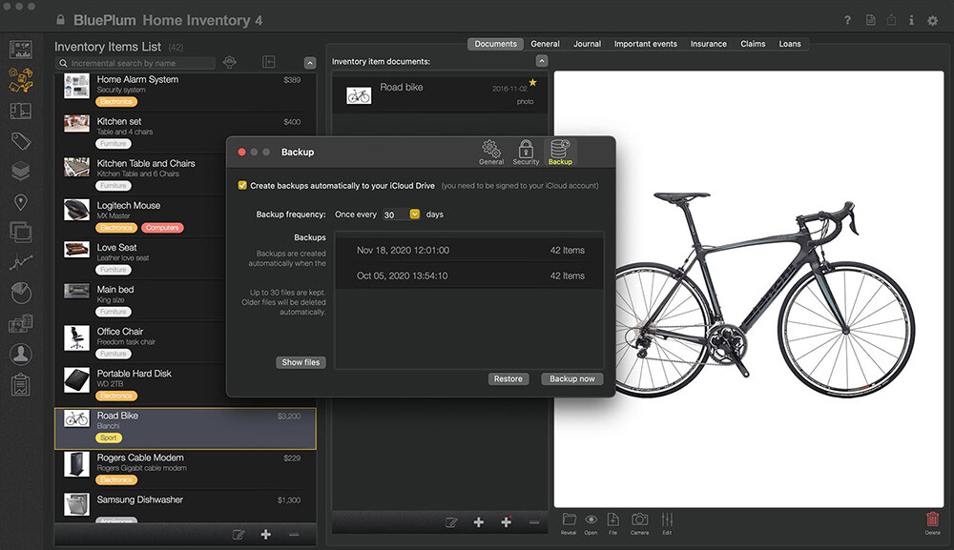Open the line chart sidebar icon
954x550 pixels.
[21, 262]
